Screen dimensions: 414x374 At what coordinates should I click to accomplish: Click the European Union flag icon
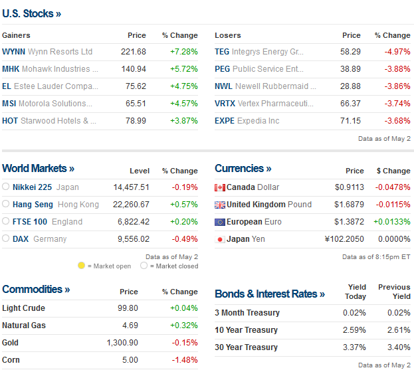pyautogui.click(x=220, y=222)
